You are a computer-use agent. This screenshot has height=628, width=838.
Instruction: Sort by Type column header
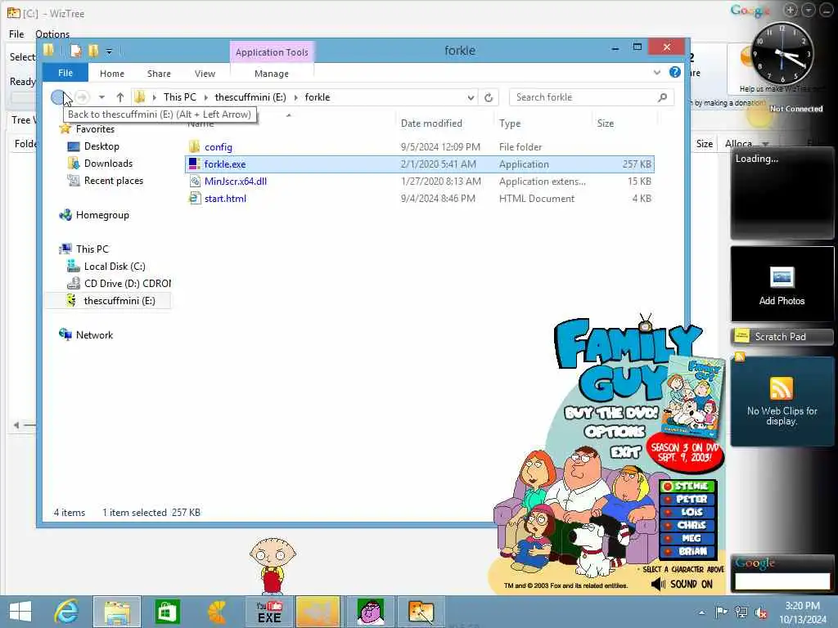(510, 123)
